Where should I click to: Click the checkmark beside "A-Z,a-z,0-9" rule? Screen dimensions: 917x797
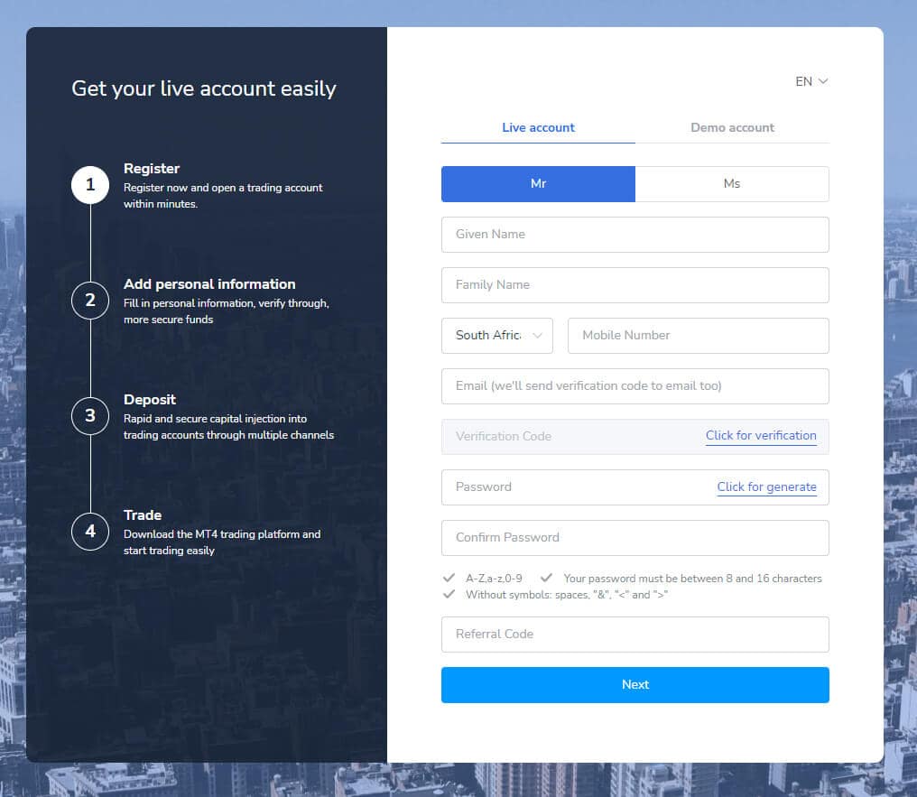449,578
